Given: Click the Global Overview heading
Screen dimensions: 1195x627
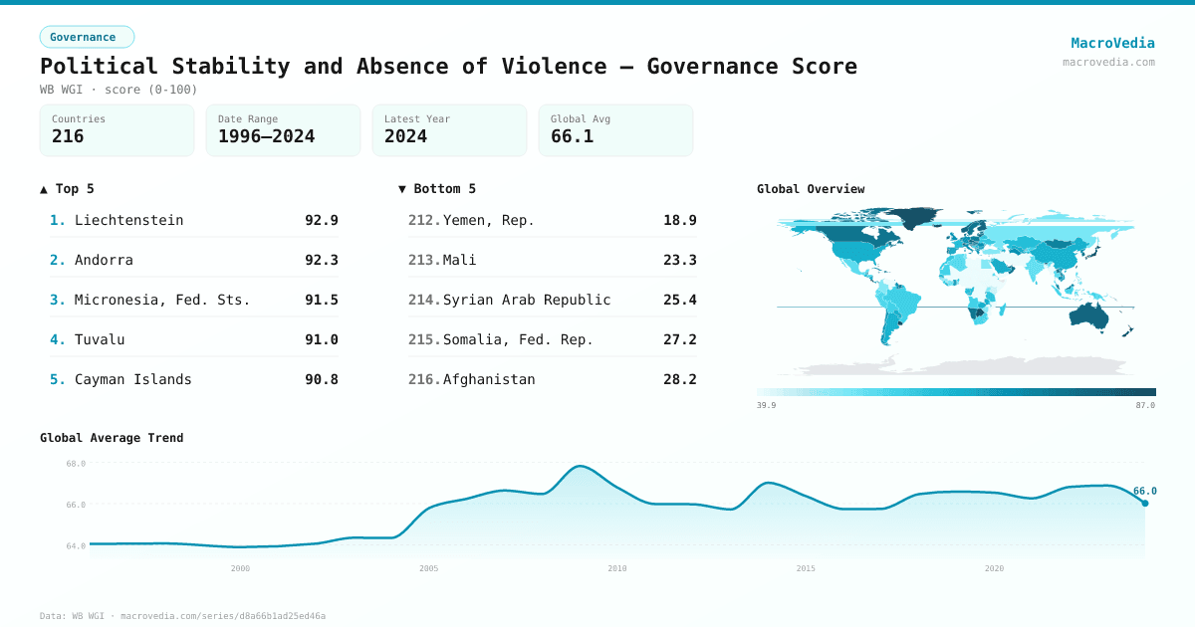Looking at the screenshot, I should click(x=811, y=188).
